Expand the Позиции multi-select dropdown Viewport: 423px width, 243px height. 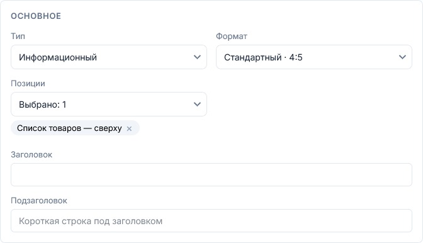[x=109, y=105]
